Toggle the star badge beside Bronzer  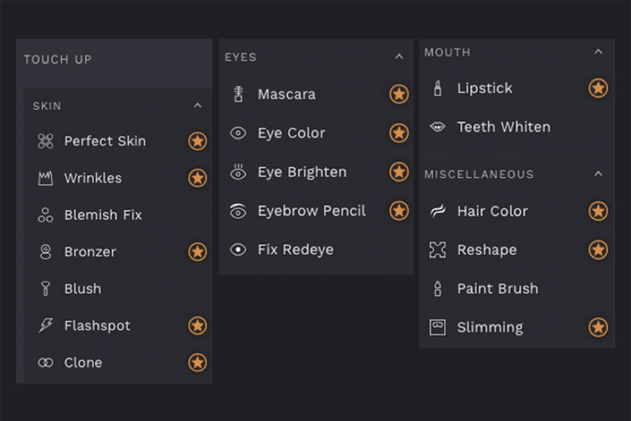click(x=197, y=252)
